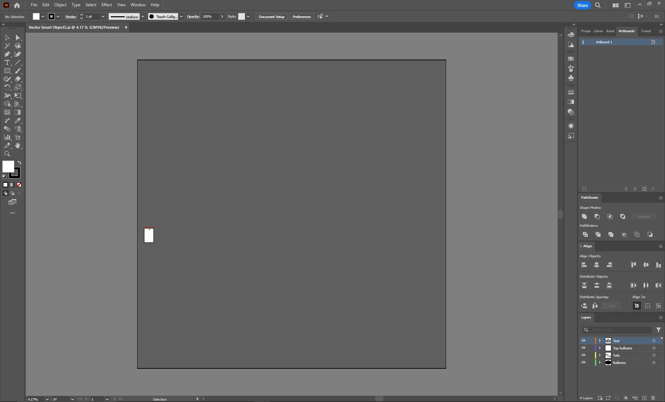Select the Hand tool
This screenshot has height=402, width=665.
(x=18, y=145)
